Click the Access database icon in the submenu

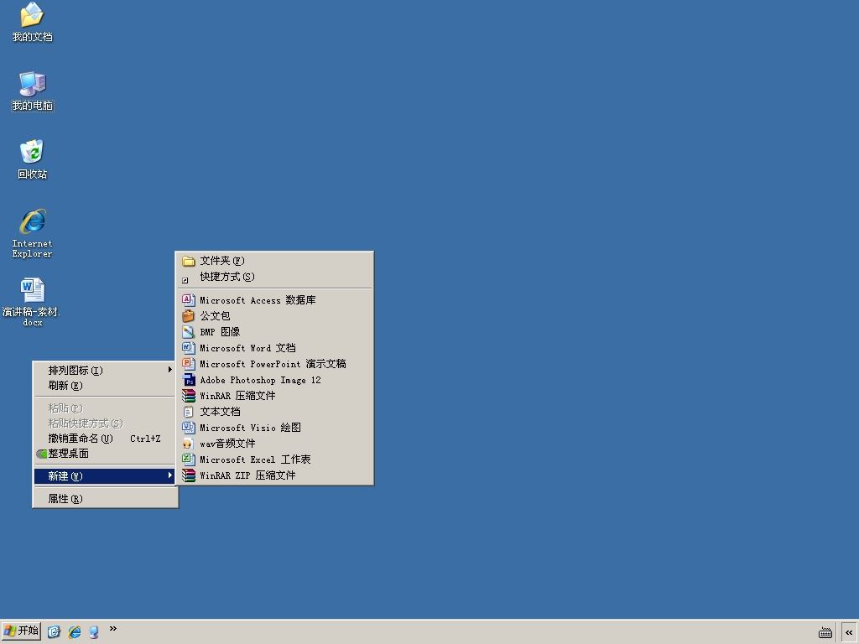point(189,300)
